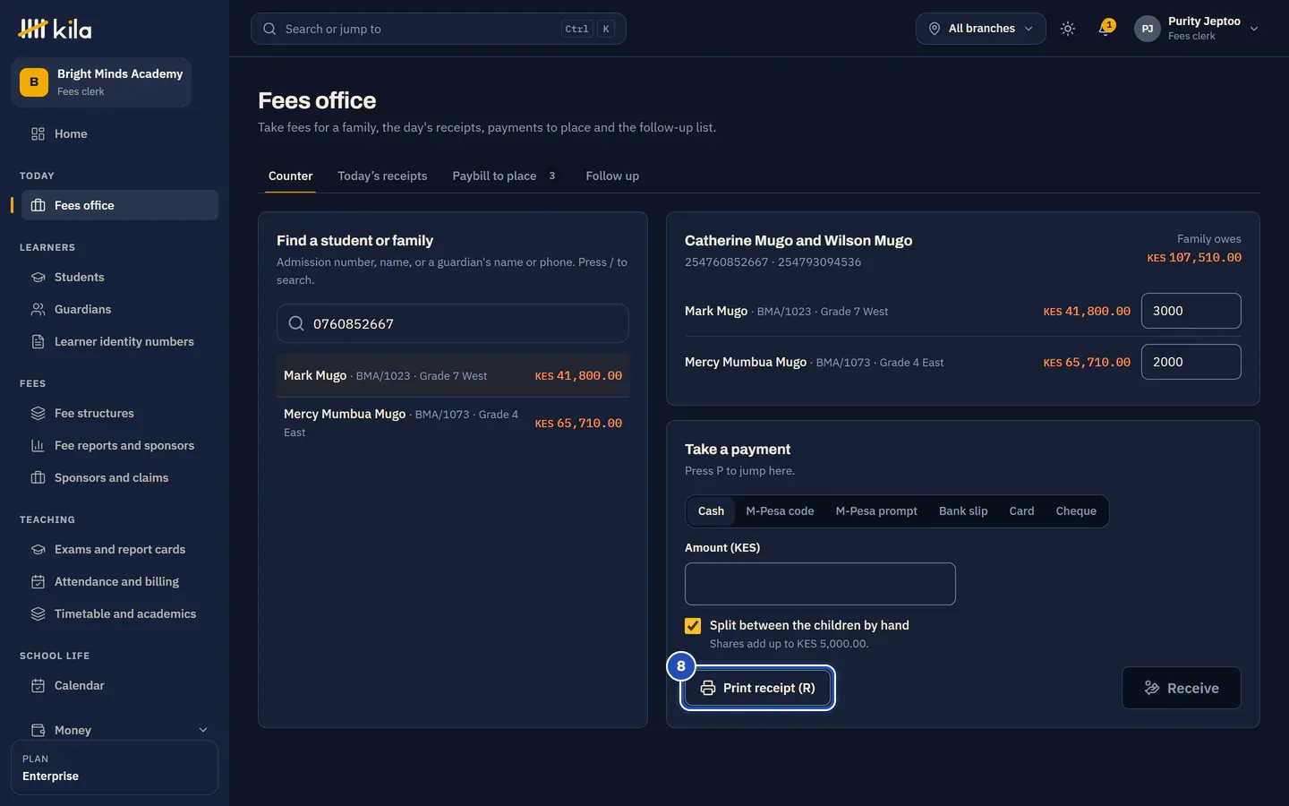Choose Card payment method
1289x806 pixels.
pyautogui.click(x=1021, y=510)
